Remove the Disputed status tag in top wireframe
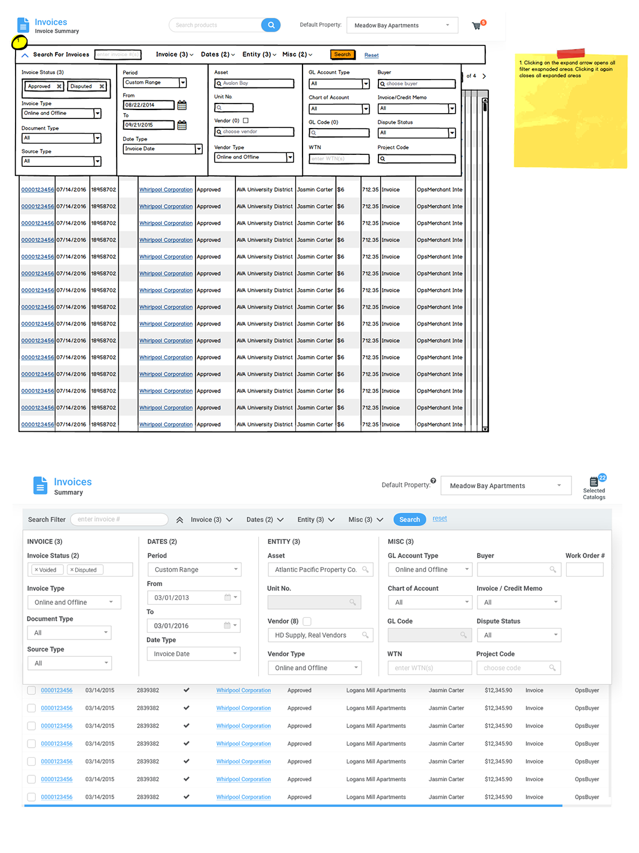This screenshot has height=853, width=639. point(102,87)
